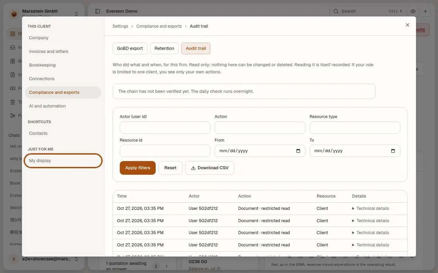This screenshot has height=273, width=438.
Task: Focus the Actor (user id) field
Action: point(165,128)
